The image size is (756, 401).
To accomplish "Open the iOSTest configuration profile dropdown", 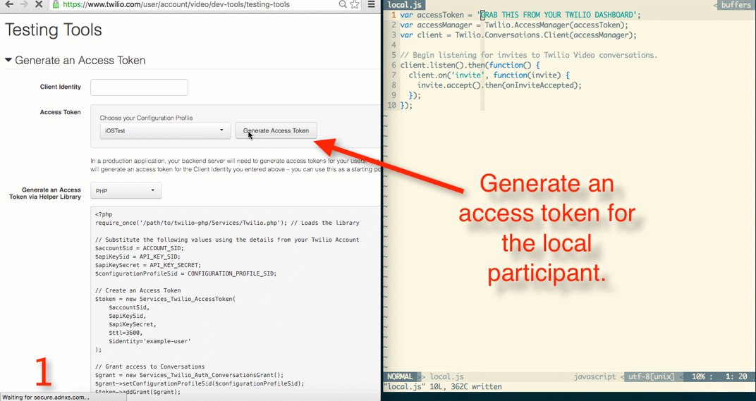I will pyautogui.click(x=165, y=130).
